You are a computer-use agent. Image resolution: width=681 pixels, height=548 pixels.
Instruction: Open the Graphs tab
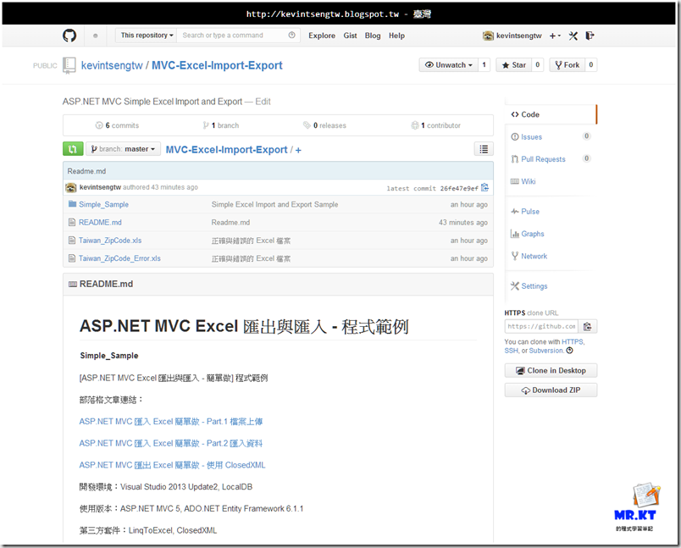point(527,234)
